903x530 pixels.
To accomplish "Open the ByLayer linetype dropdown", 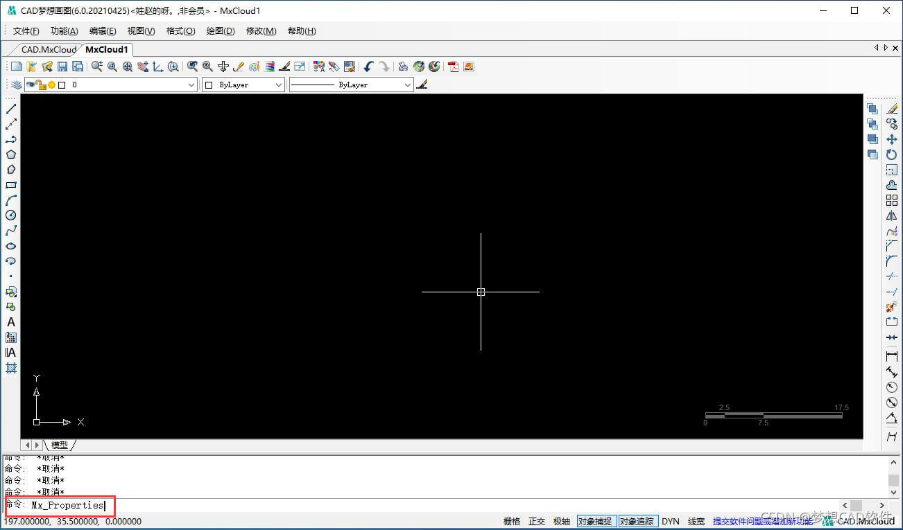I will click(x=351, y=85).
